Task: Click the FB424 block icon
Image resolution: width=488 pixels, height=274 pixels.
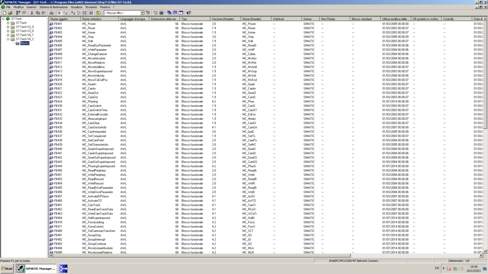Action: (x=51, y=101)
